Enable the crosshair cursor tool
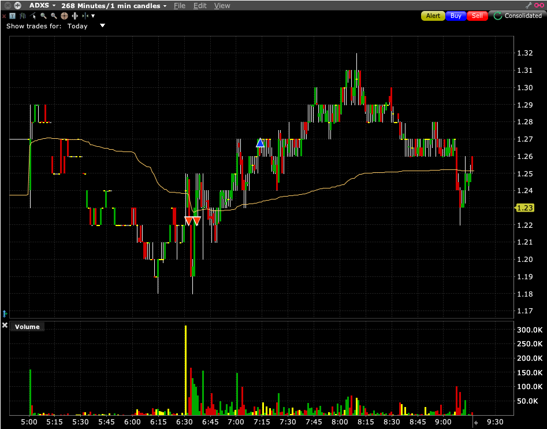 click(64, 16)
